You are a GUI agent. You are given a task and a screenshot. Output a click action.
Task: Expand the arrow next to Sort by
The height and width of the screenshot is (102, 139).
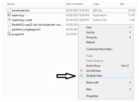[130, 32]
